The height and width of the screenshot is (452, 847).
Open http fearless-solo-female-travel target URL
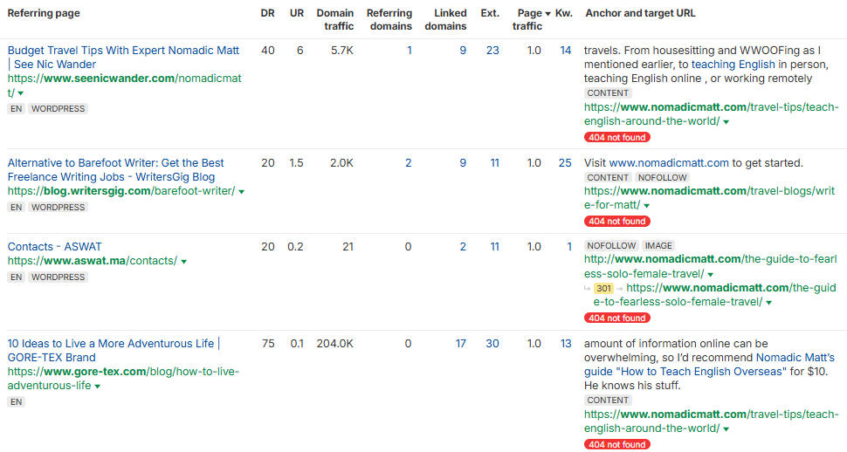click(710, 266)
